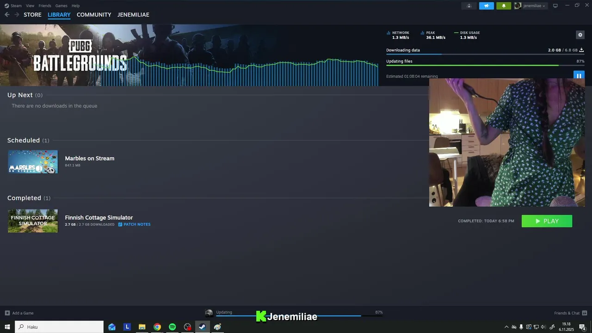592x333 pixels.
Task: Open the Games menu
Action: pyautogui.click(x=61, y=6)
